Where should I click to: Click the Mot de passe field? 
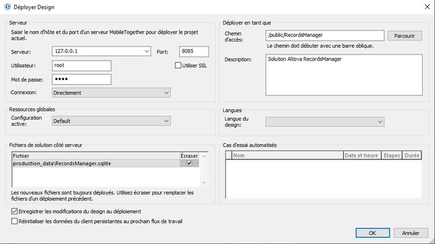point(82,79)
